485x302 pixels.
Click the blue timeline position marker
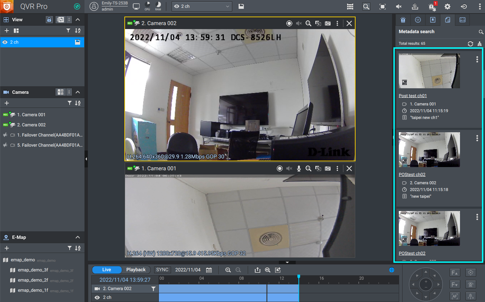[x=299, y=277]
